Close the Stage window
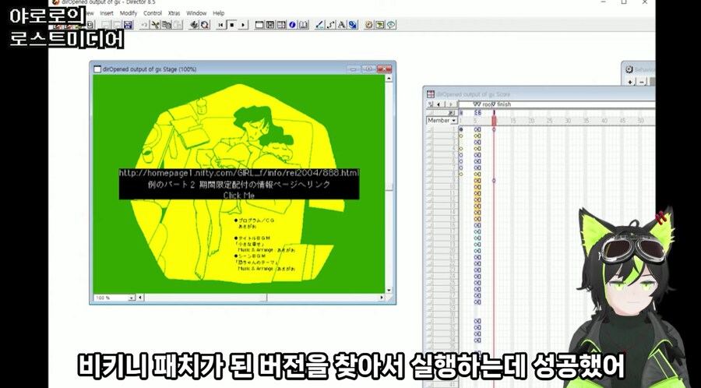701x388 pixels. click(x=384, y=69)
